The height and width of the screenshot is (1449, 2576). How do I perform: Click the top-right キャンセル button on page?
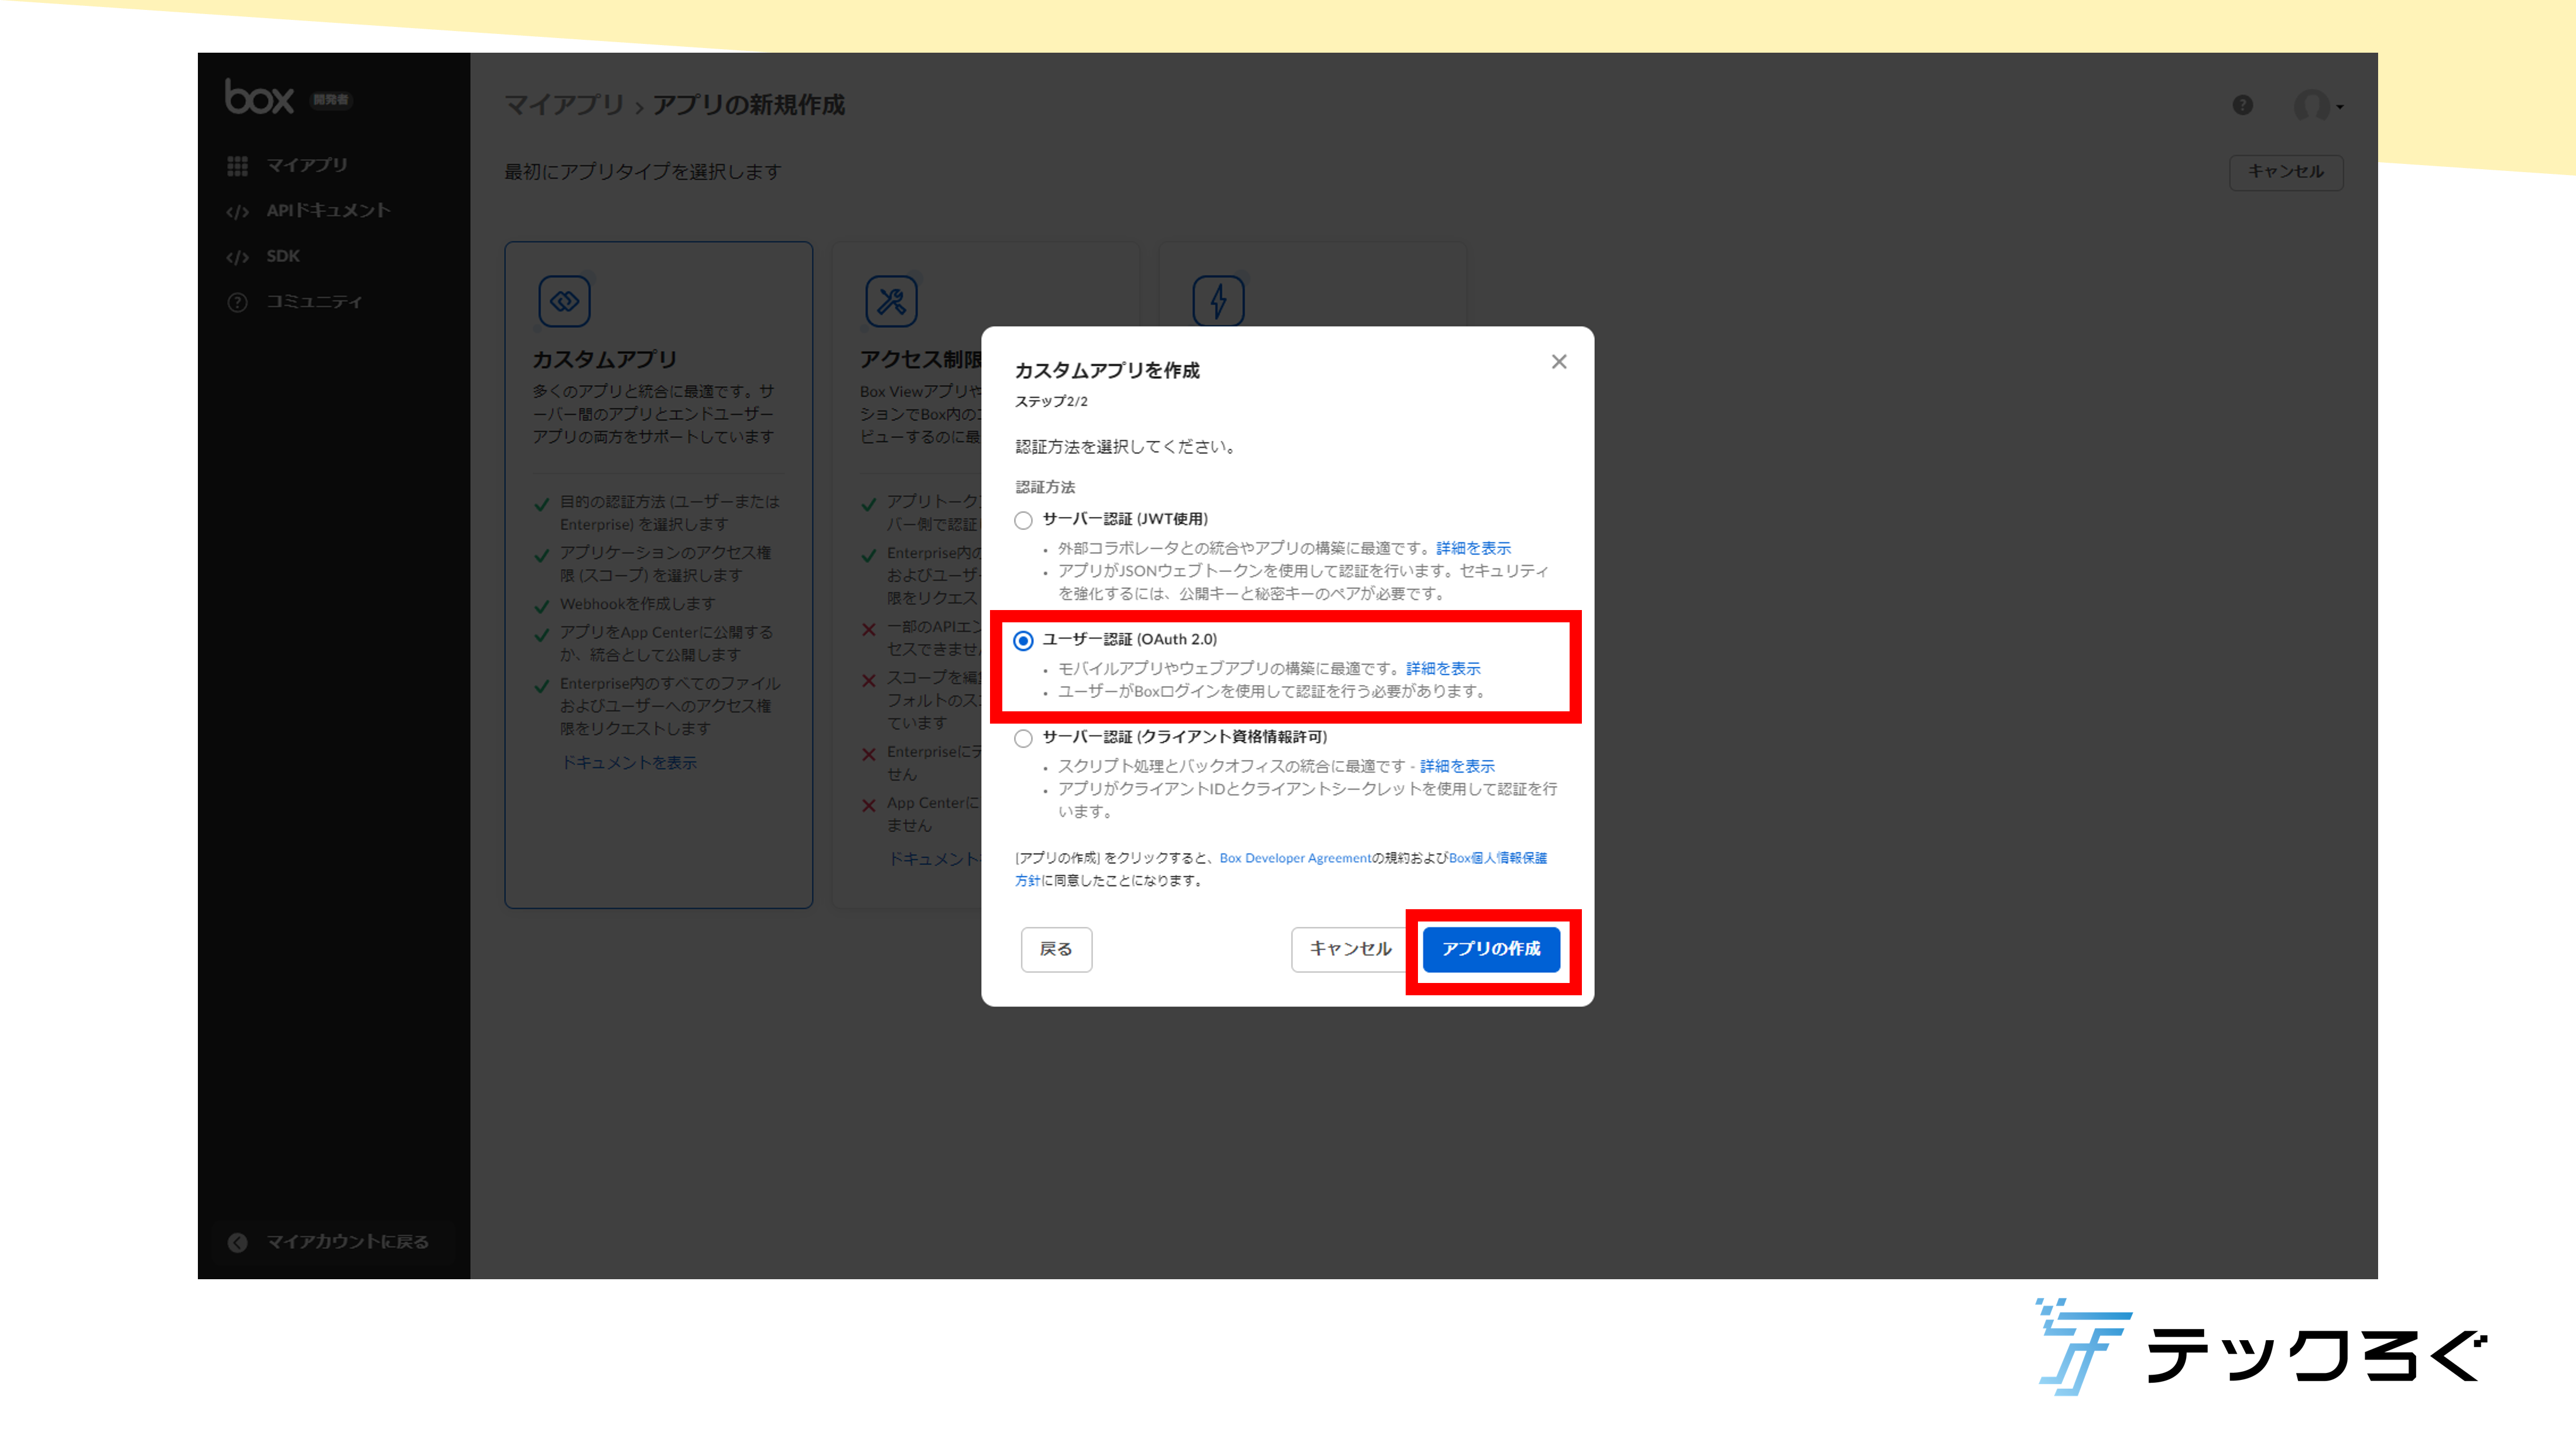click(x=2286, y=172)
